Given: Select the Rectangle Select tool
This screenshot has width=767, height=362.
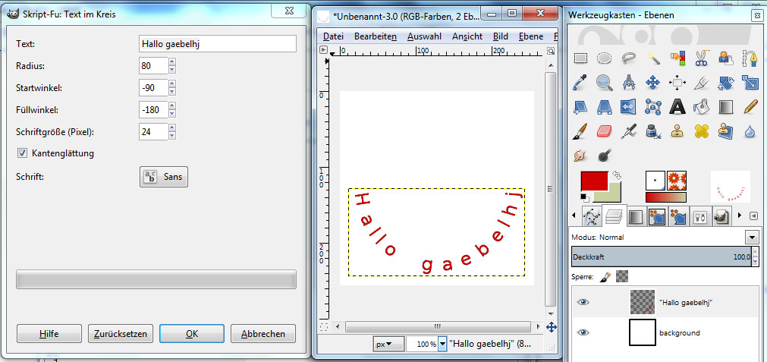Looking at the screenshot, I should [x=580, y=58].
